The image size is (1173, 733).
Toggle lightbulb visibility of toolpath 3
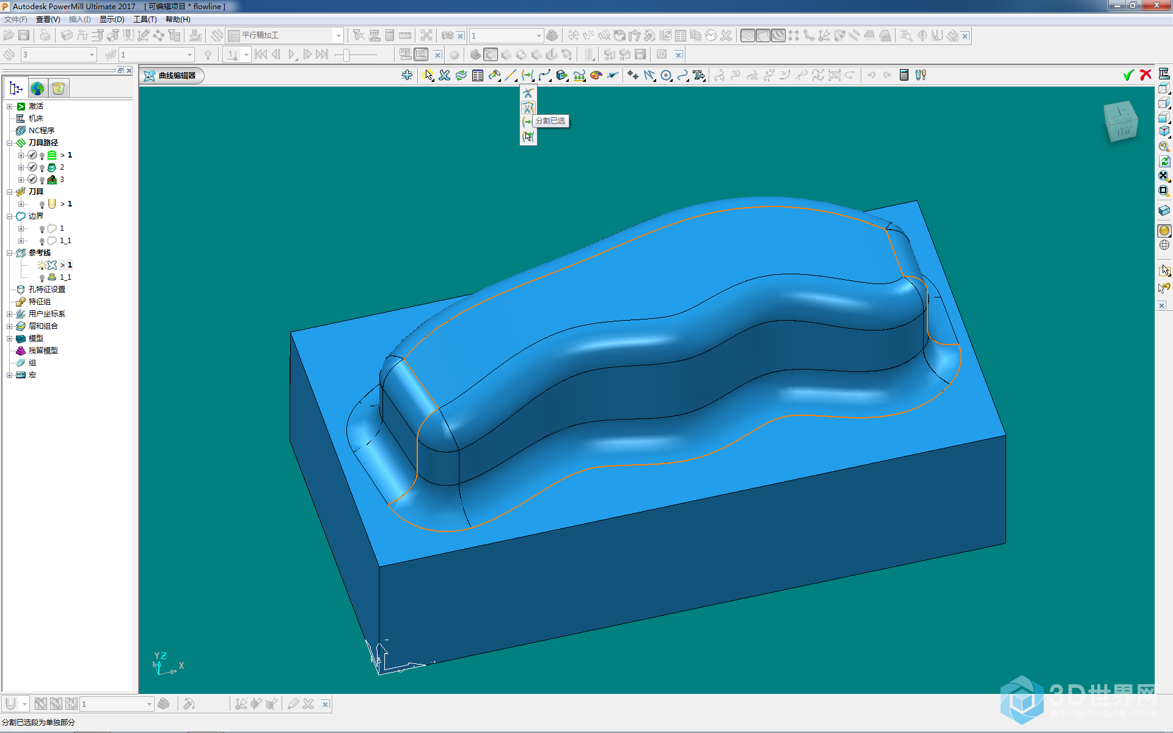[42, 180]
